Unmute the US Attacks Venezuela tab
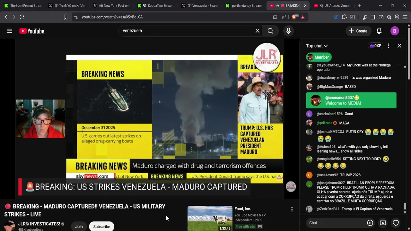Screen dimensions: 411x231 [321, 5]
